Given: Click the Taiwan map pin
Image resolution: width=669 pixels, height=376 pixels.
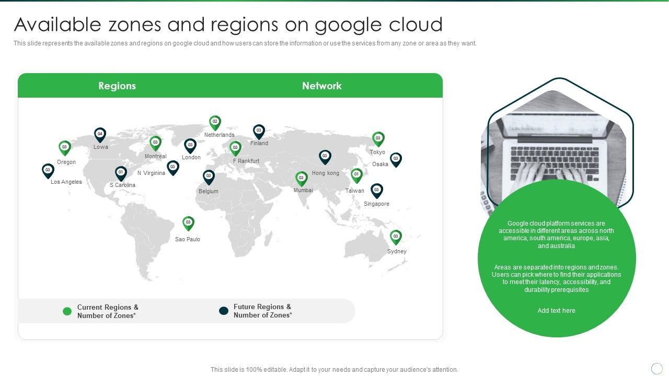Looking at the screenshot, I should click(x=356, y=176).
